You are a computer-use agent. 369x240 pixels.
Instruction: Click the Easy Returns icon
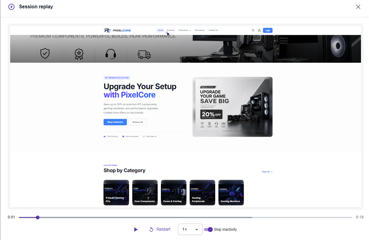click(x=144, y=137)
